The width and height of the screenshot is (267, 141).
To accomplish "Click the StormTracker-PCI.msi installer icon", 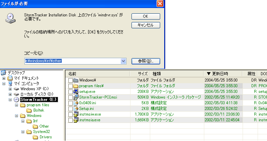I will (76, 97).
